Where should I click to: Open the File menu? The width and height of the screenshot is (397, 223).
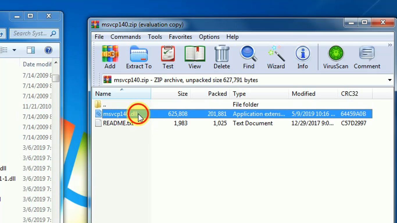[99, 37]
